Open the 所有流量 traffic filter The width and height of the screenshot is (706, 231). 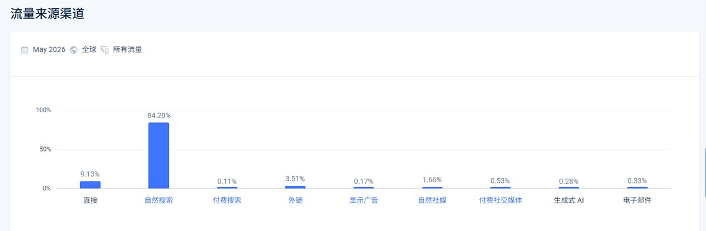point(128,50)
